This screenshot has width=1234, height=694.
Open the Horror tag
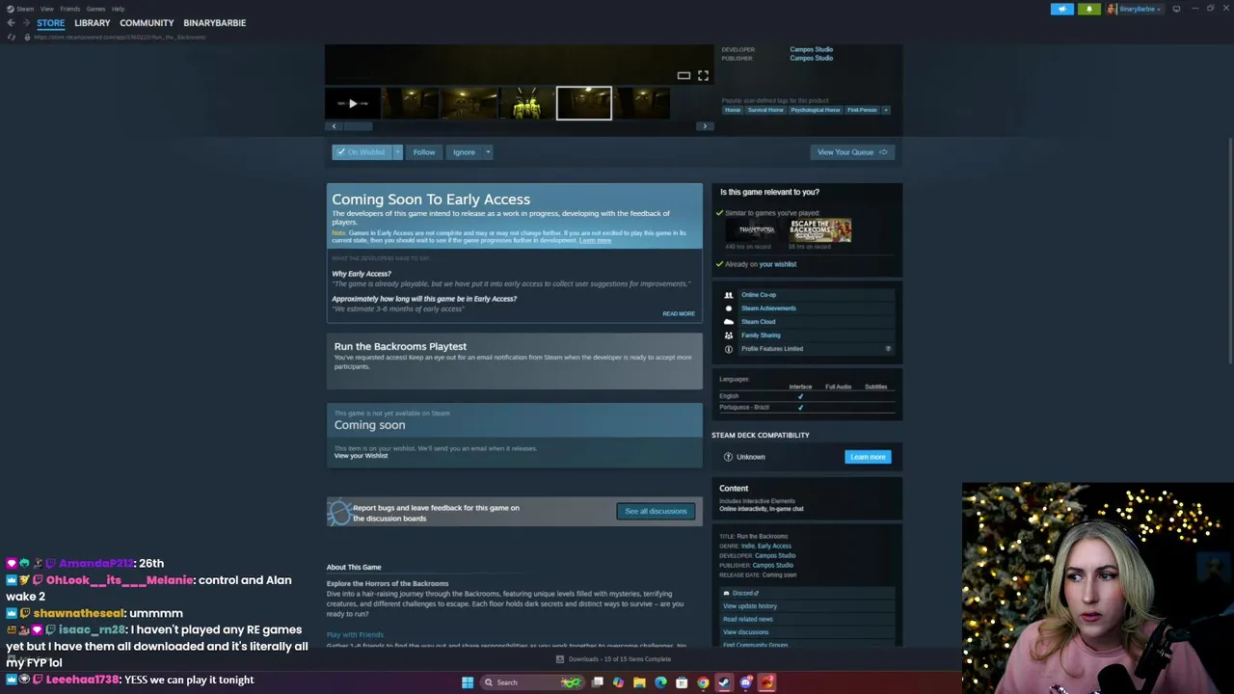click(x=733, y=110)
